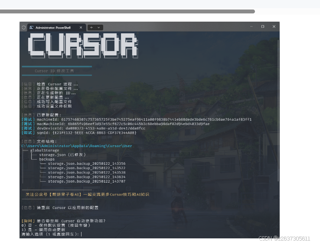Click the macMachineId debug line
This screenshot has height=244, width=320.
click(x=115, y=124)
